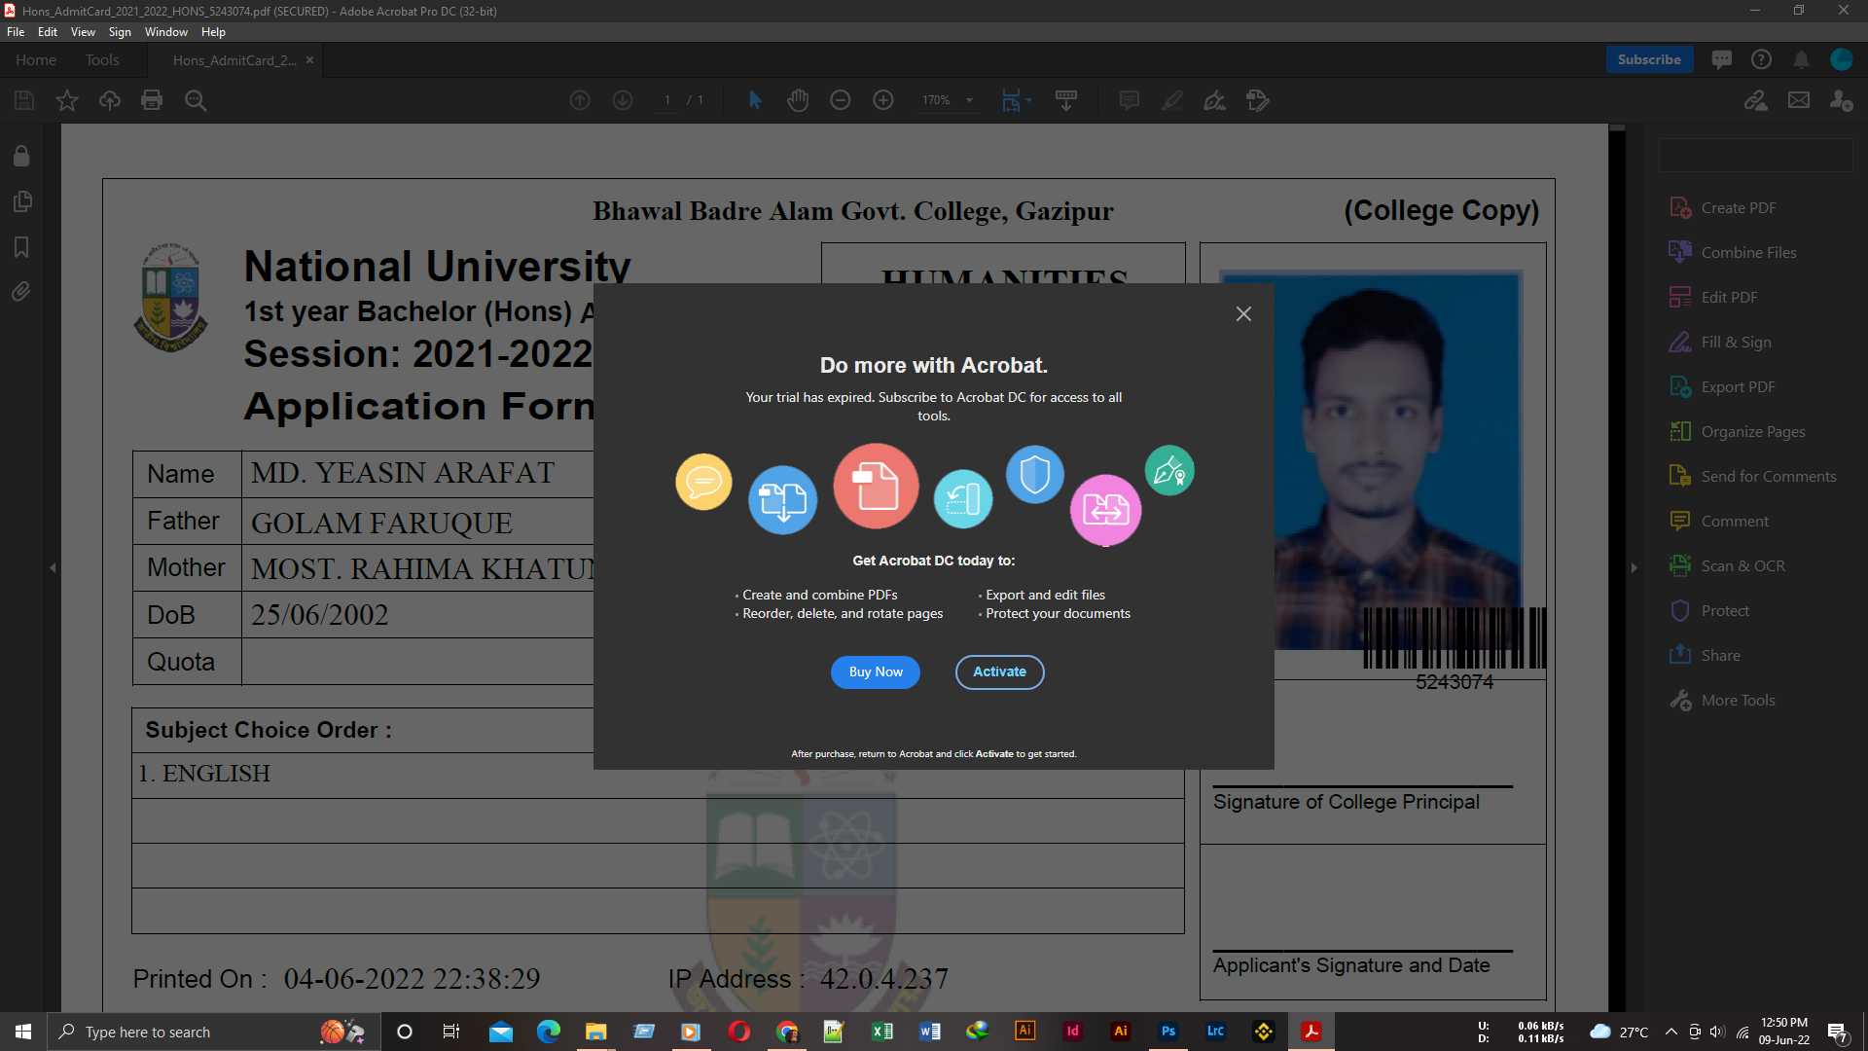Click the Buy Now button
This screenshot has height=1051, width=1868.
[876, 672]
